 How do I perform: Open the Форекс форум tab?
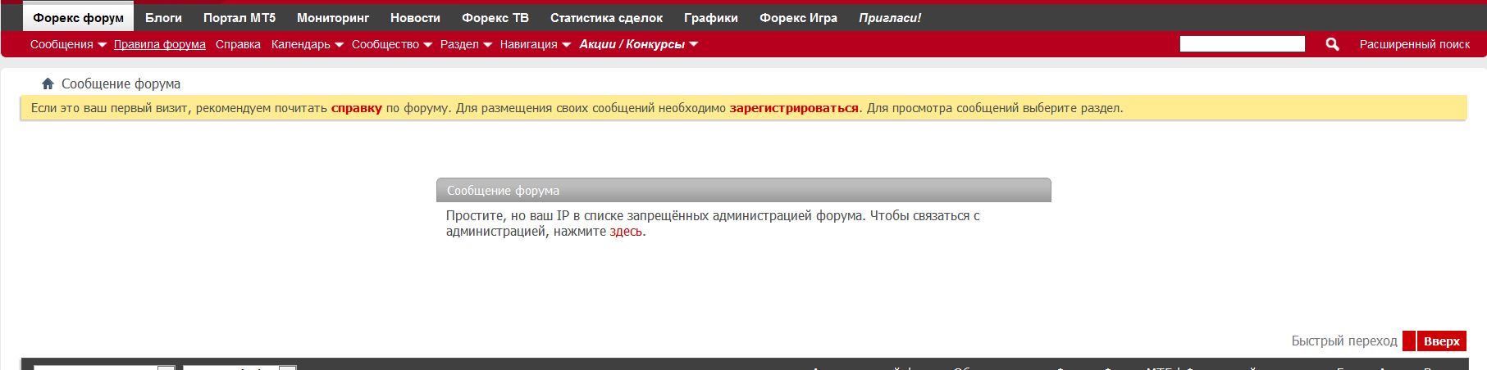[x=78, y=18]
